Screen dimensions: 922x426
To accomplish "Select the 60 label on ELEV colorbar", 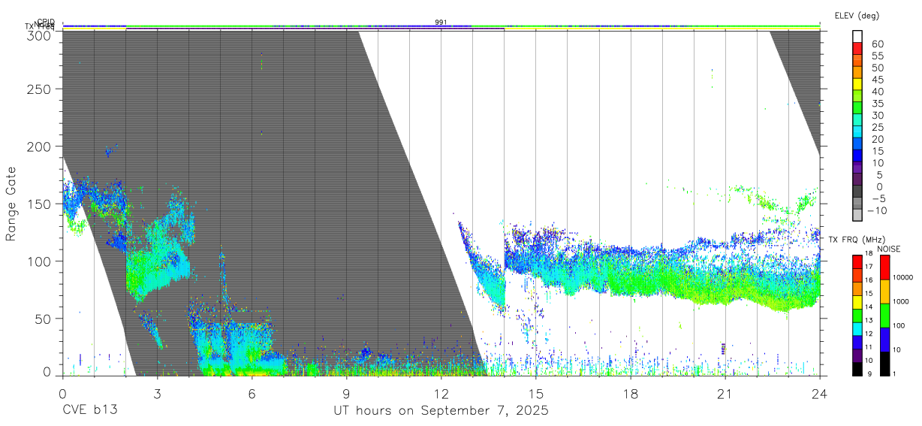I will (876, 44).
